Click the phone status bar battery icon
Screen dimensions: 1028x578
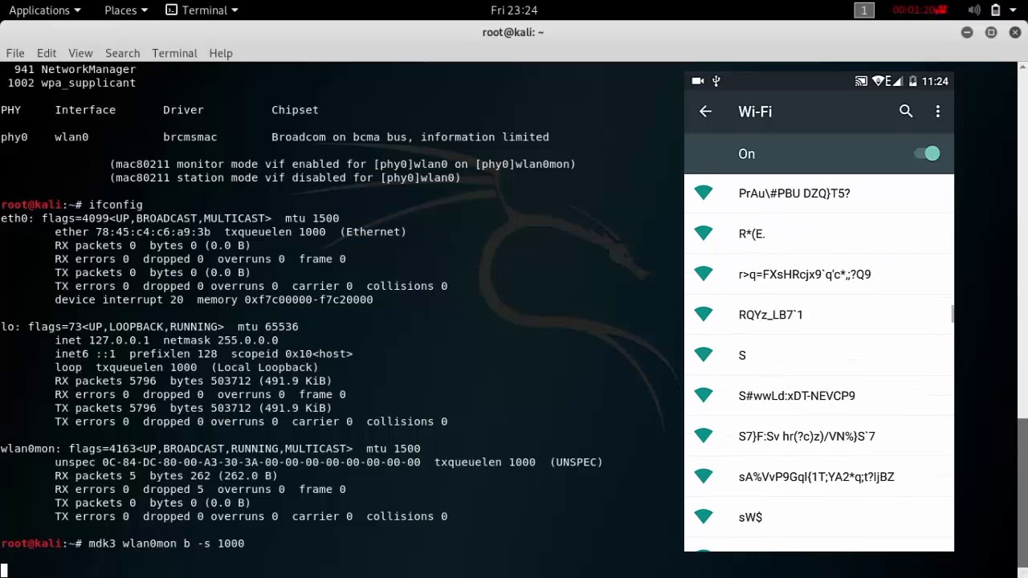tap(912, 81)
